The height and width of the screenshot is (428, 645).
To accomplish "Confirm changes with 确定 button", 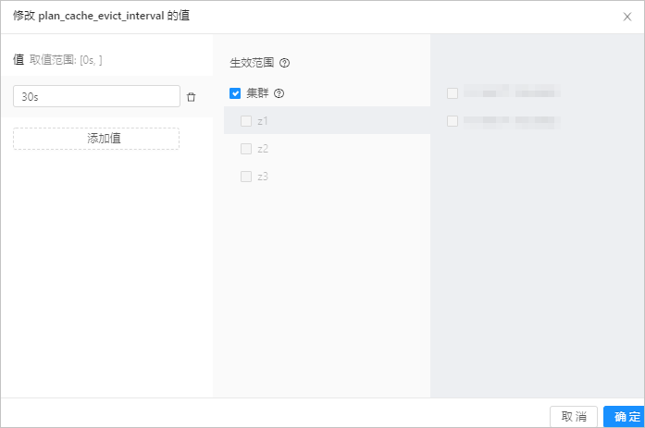I will [x=625, y=417].
